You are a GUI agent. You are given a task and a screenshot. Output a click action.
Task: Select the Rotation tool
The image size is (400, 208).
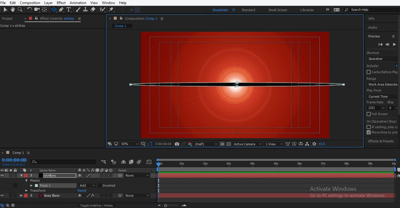pos(29,10)
